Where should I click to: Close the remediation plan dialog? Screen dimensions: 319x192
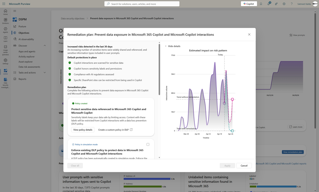point(249,34)
